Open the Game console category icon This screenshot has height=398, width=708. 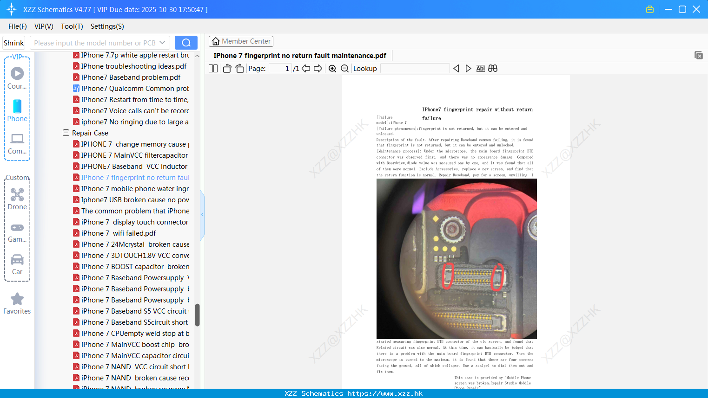click(x=17, y=232)
